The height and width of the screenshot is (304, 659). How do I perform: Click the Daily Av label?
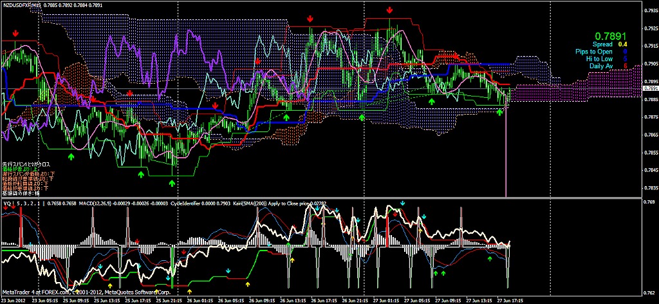tap(600, 65)
